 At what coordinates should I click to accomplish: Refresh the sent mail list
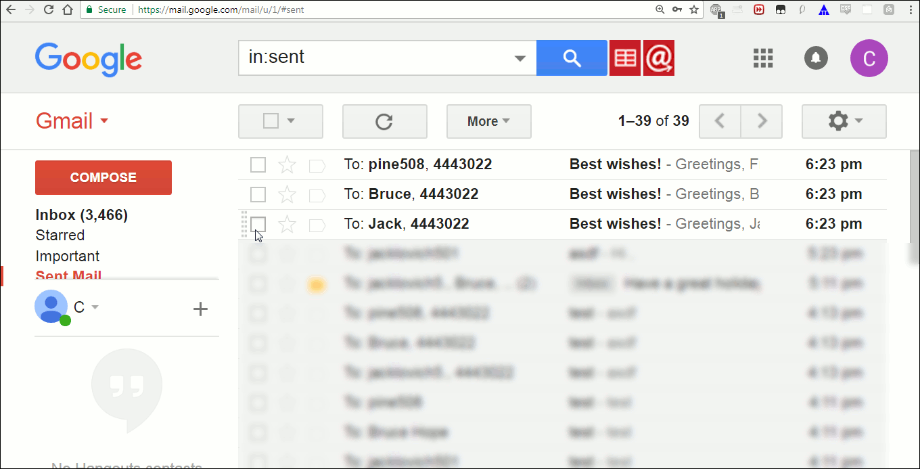384,121
